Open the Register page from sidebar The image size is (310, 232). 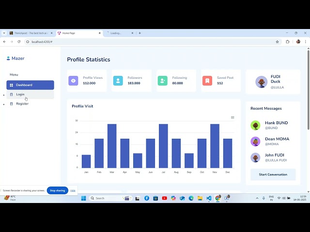30,104
